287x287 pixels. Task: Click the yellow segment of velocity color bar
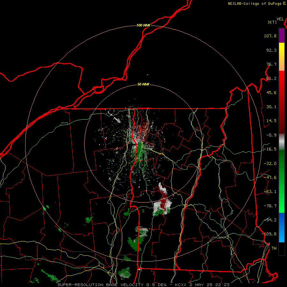tap(282, 57)
